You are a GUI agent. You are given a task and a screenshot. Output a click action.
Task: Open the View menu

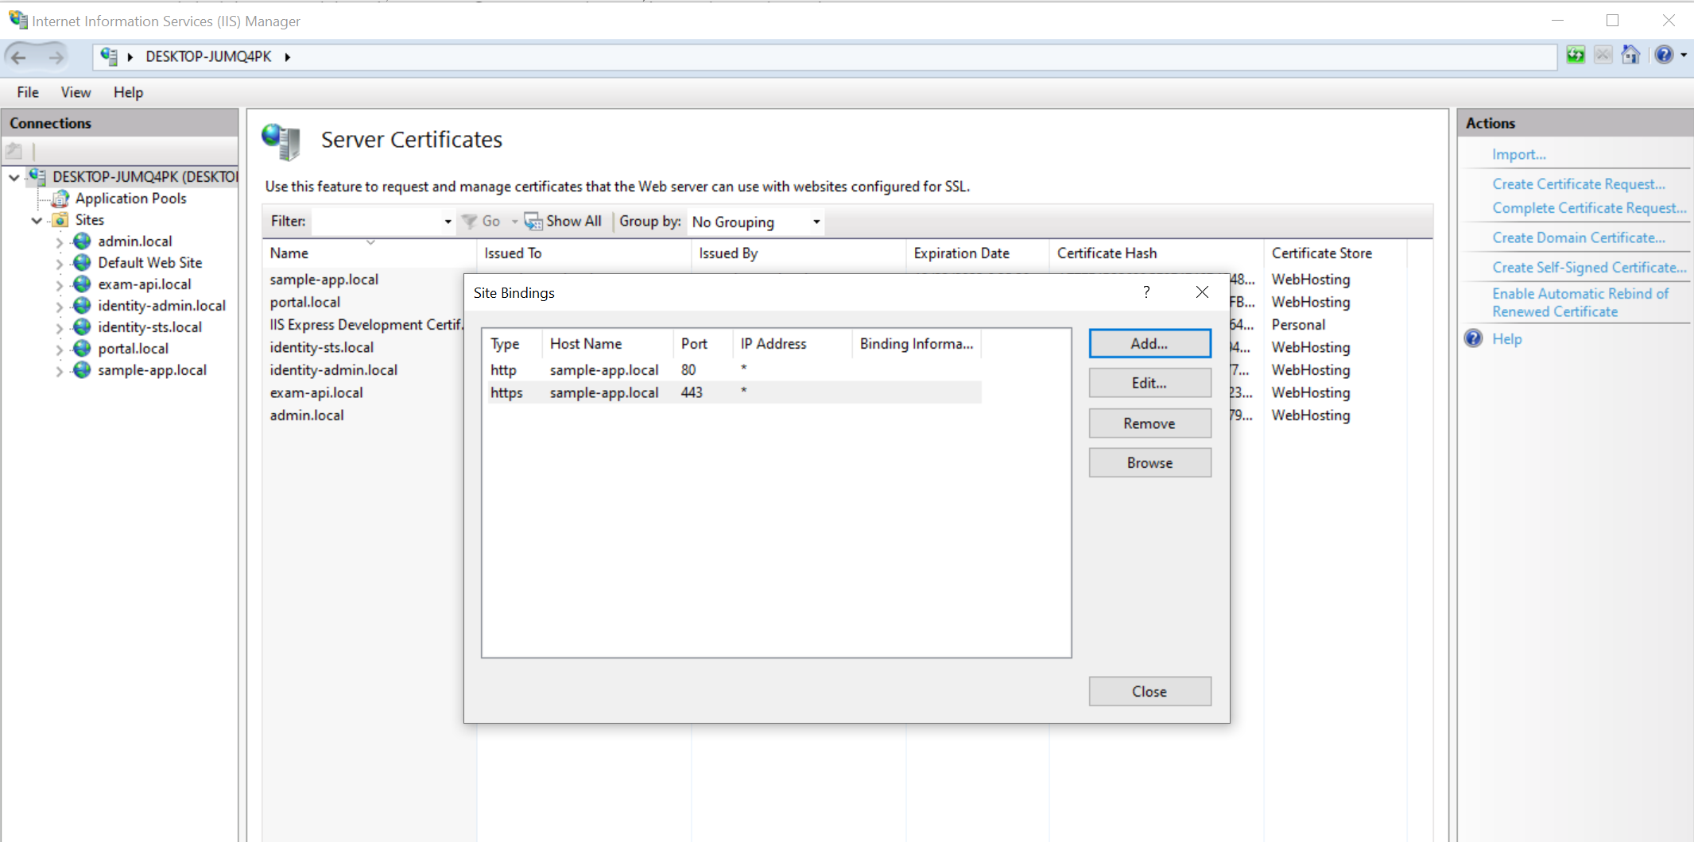pyautogui.click(x=76, y=92)
